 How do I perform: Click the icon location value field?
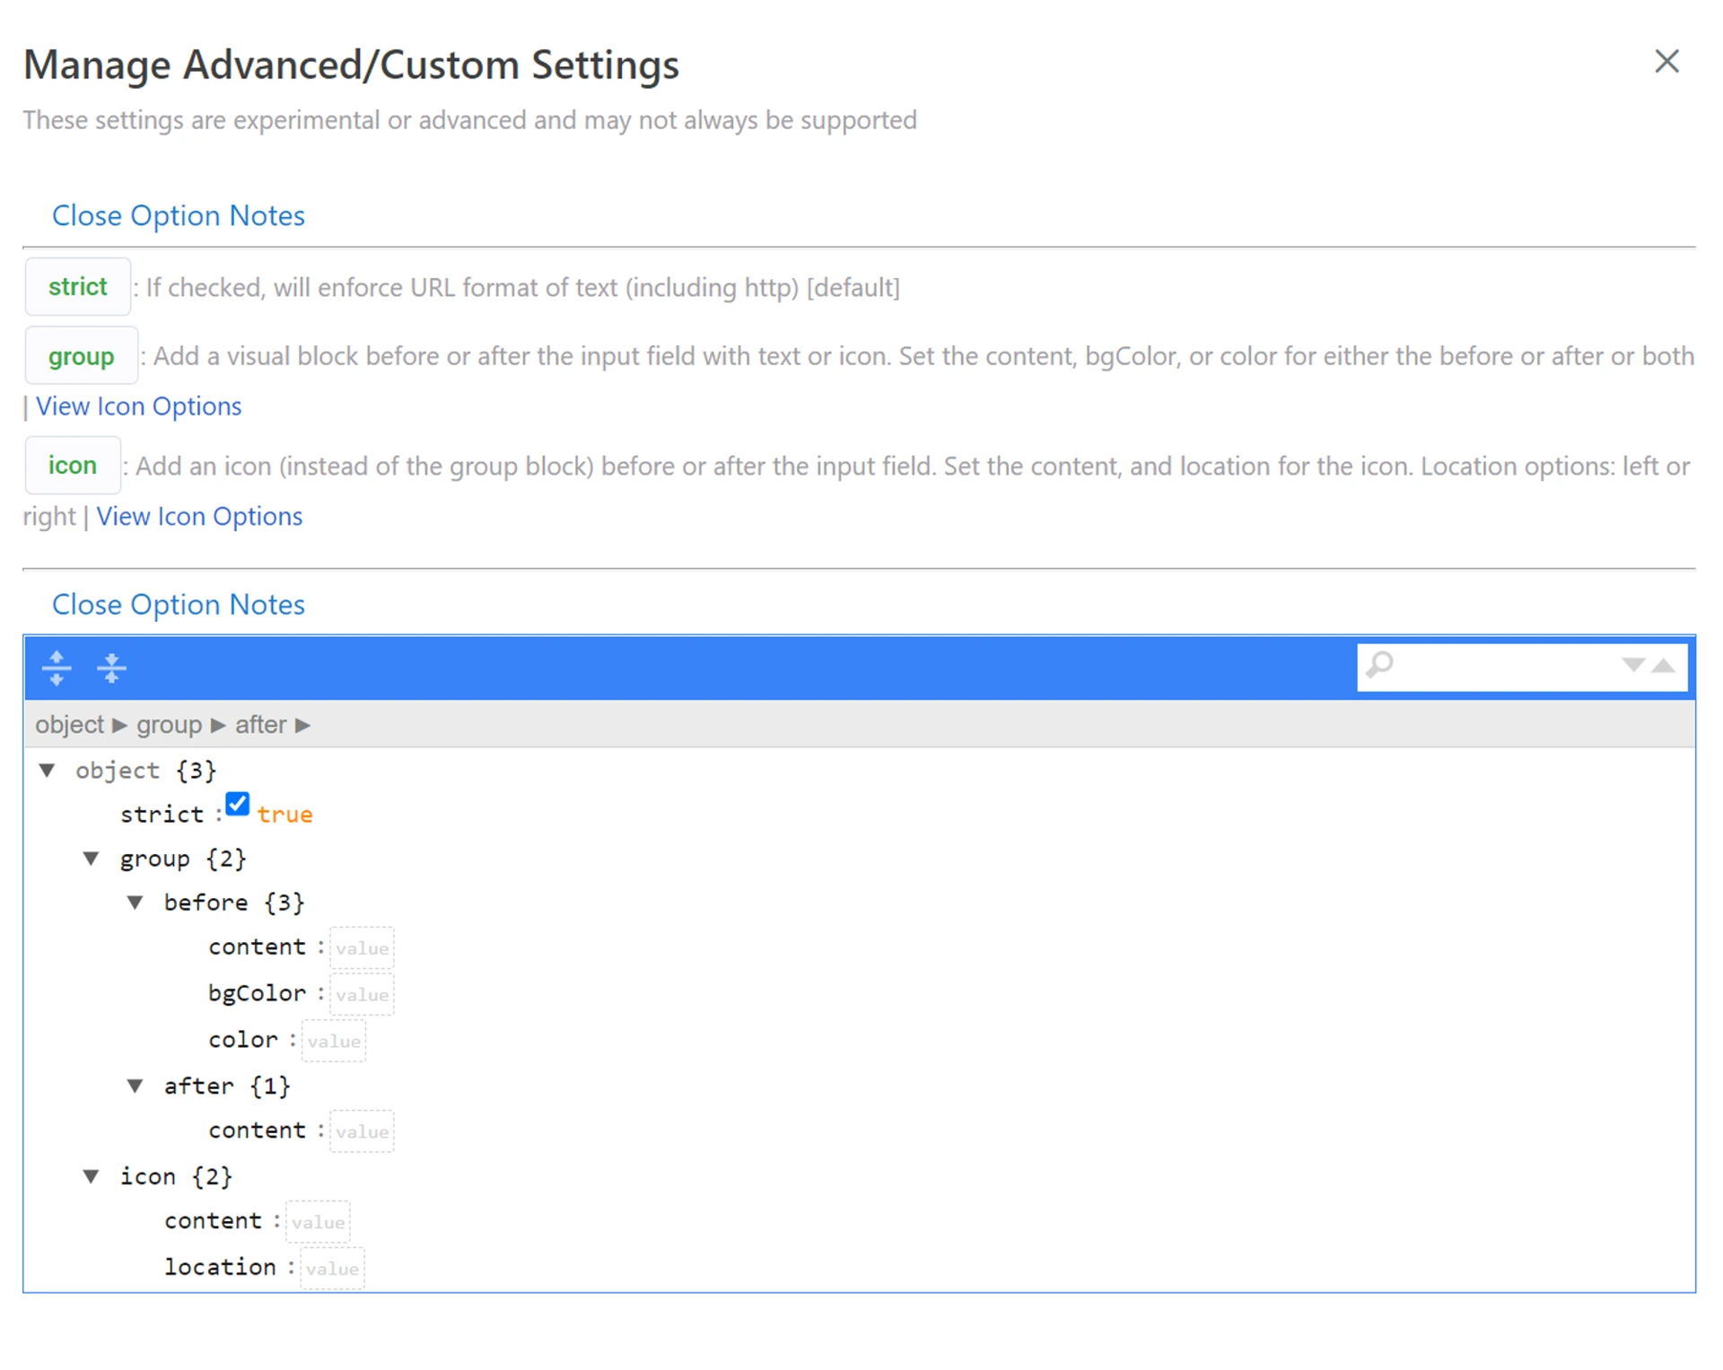click(x=332, y=1269)
